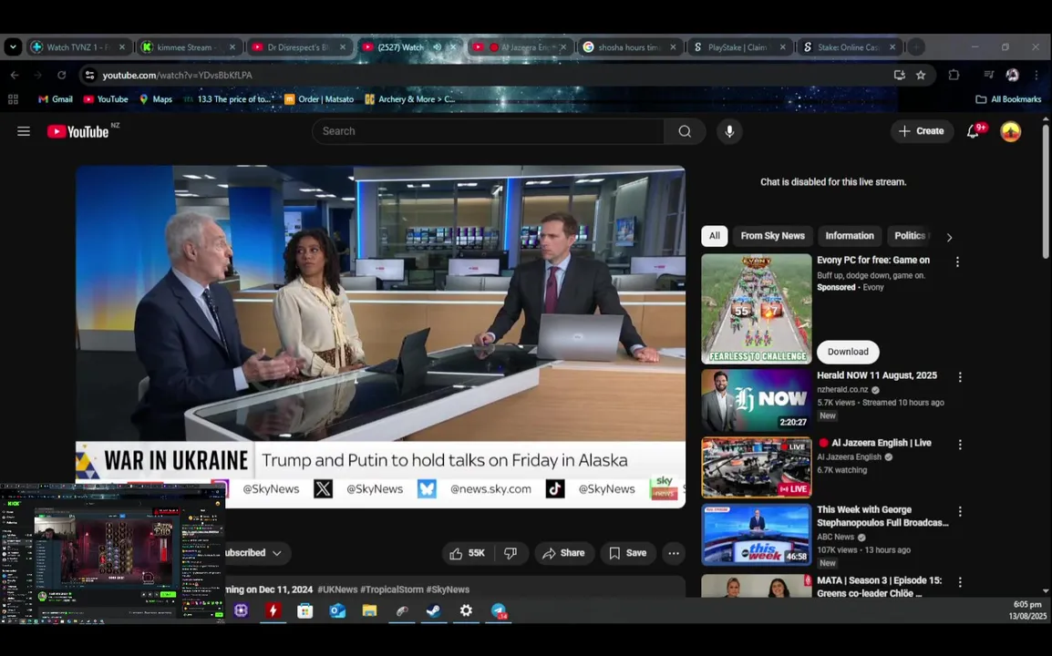Switch to Dr Disrespect's tab
The width and height of the screenshot is (1052, 656).
coord(299,47)
